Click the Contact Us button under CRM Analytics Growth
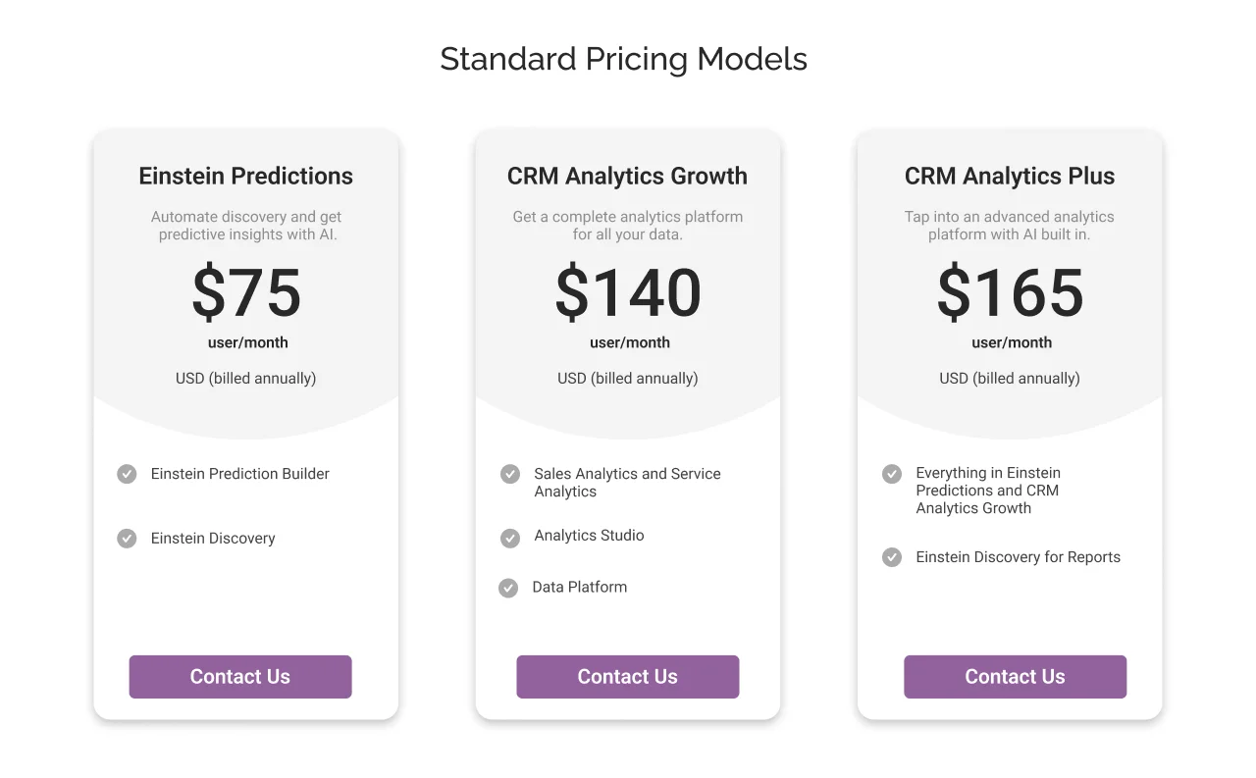Screen dimensions: 1256x778 pos(627,676)
